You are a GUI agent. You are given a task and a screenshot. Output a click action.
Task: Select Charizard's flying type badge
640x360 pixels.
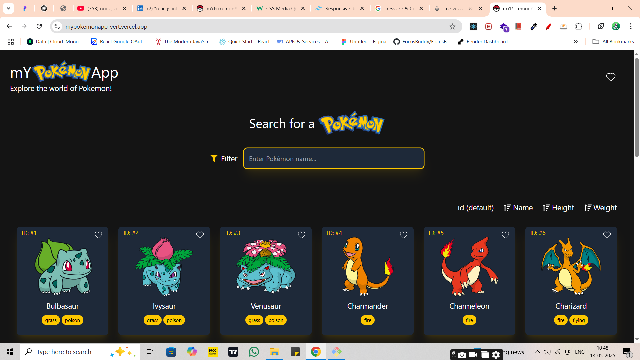click(x=579, y=320)
